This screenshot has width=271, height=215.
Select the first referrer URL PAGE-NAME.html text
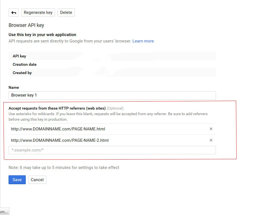pos(58,129)
